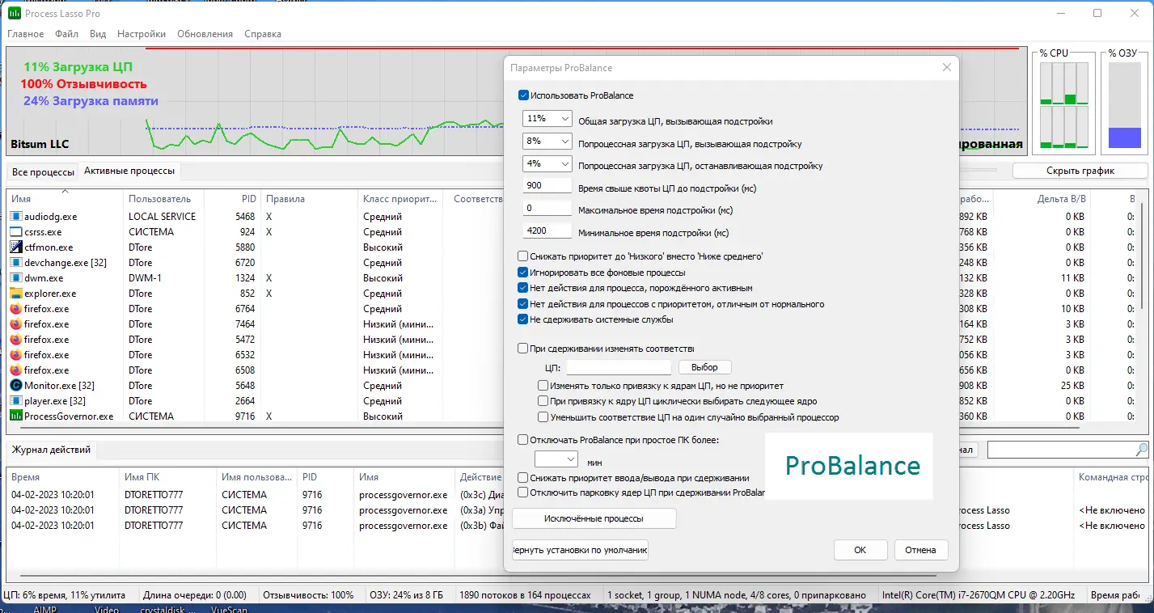Sort processes by Правила column header
This screenshot has height=613, width=1154.
[x=309, y=199]
